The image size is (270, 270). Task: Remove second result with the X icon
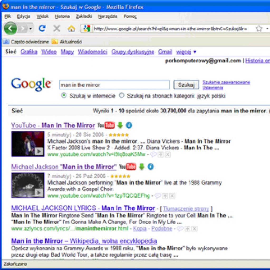pos(172,196)
